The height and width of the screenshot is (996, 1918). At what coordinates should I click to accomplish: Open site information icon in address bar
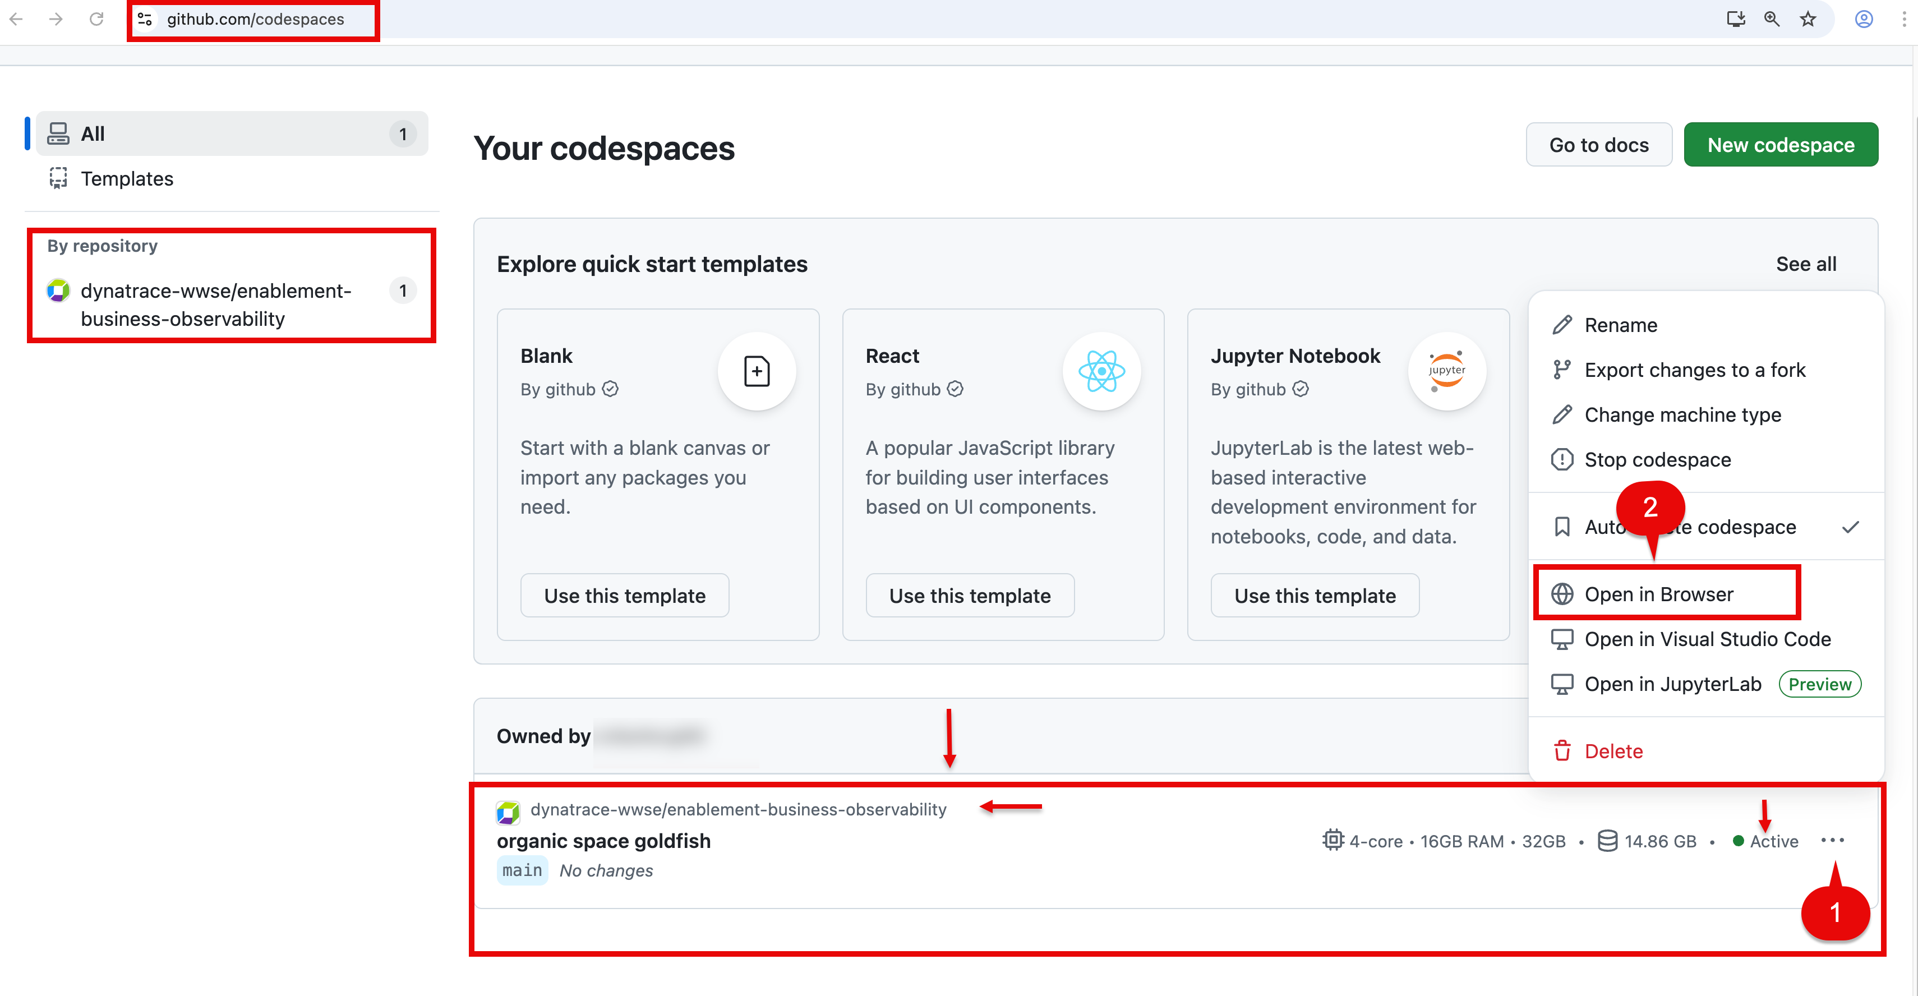(145, 20)
